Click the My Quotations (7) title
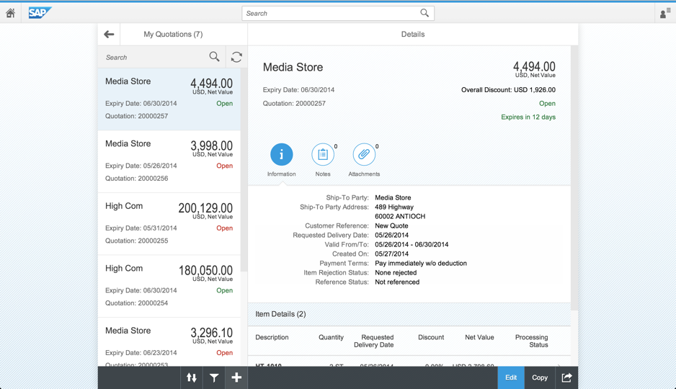676x389 pixels. [173, 34]
